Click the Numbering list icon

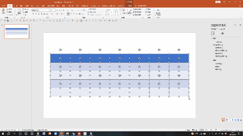click(73, 10)
